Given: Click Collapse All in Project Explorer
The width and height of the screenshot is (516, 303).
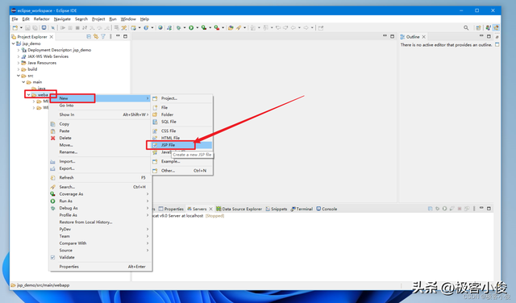Looking at the screenshot, I should [89, 36].
